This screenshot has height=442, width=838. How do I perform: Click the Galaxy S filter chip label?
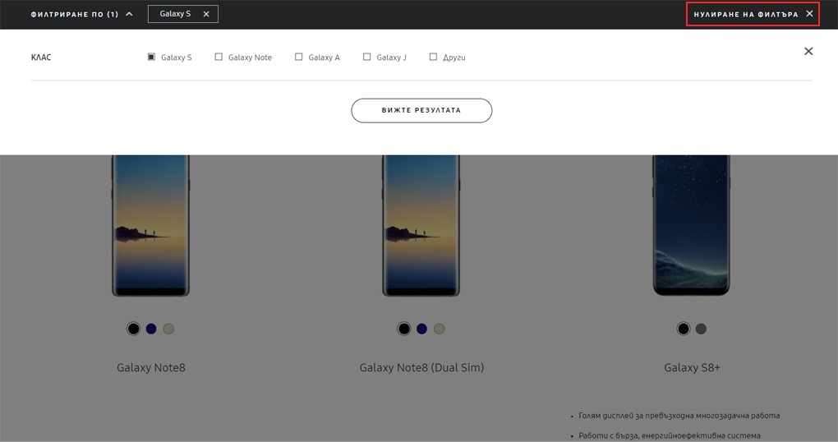pyautogui.click(x=175, y=14)
